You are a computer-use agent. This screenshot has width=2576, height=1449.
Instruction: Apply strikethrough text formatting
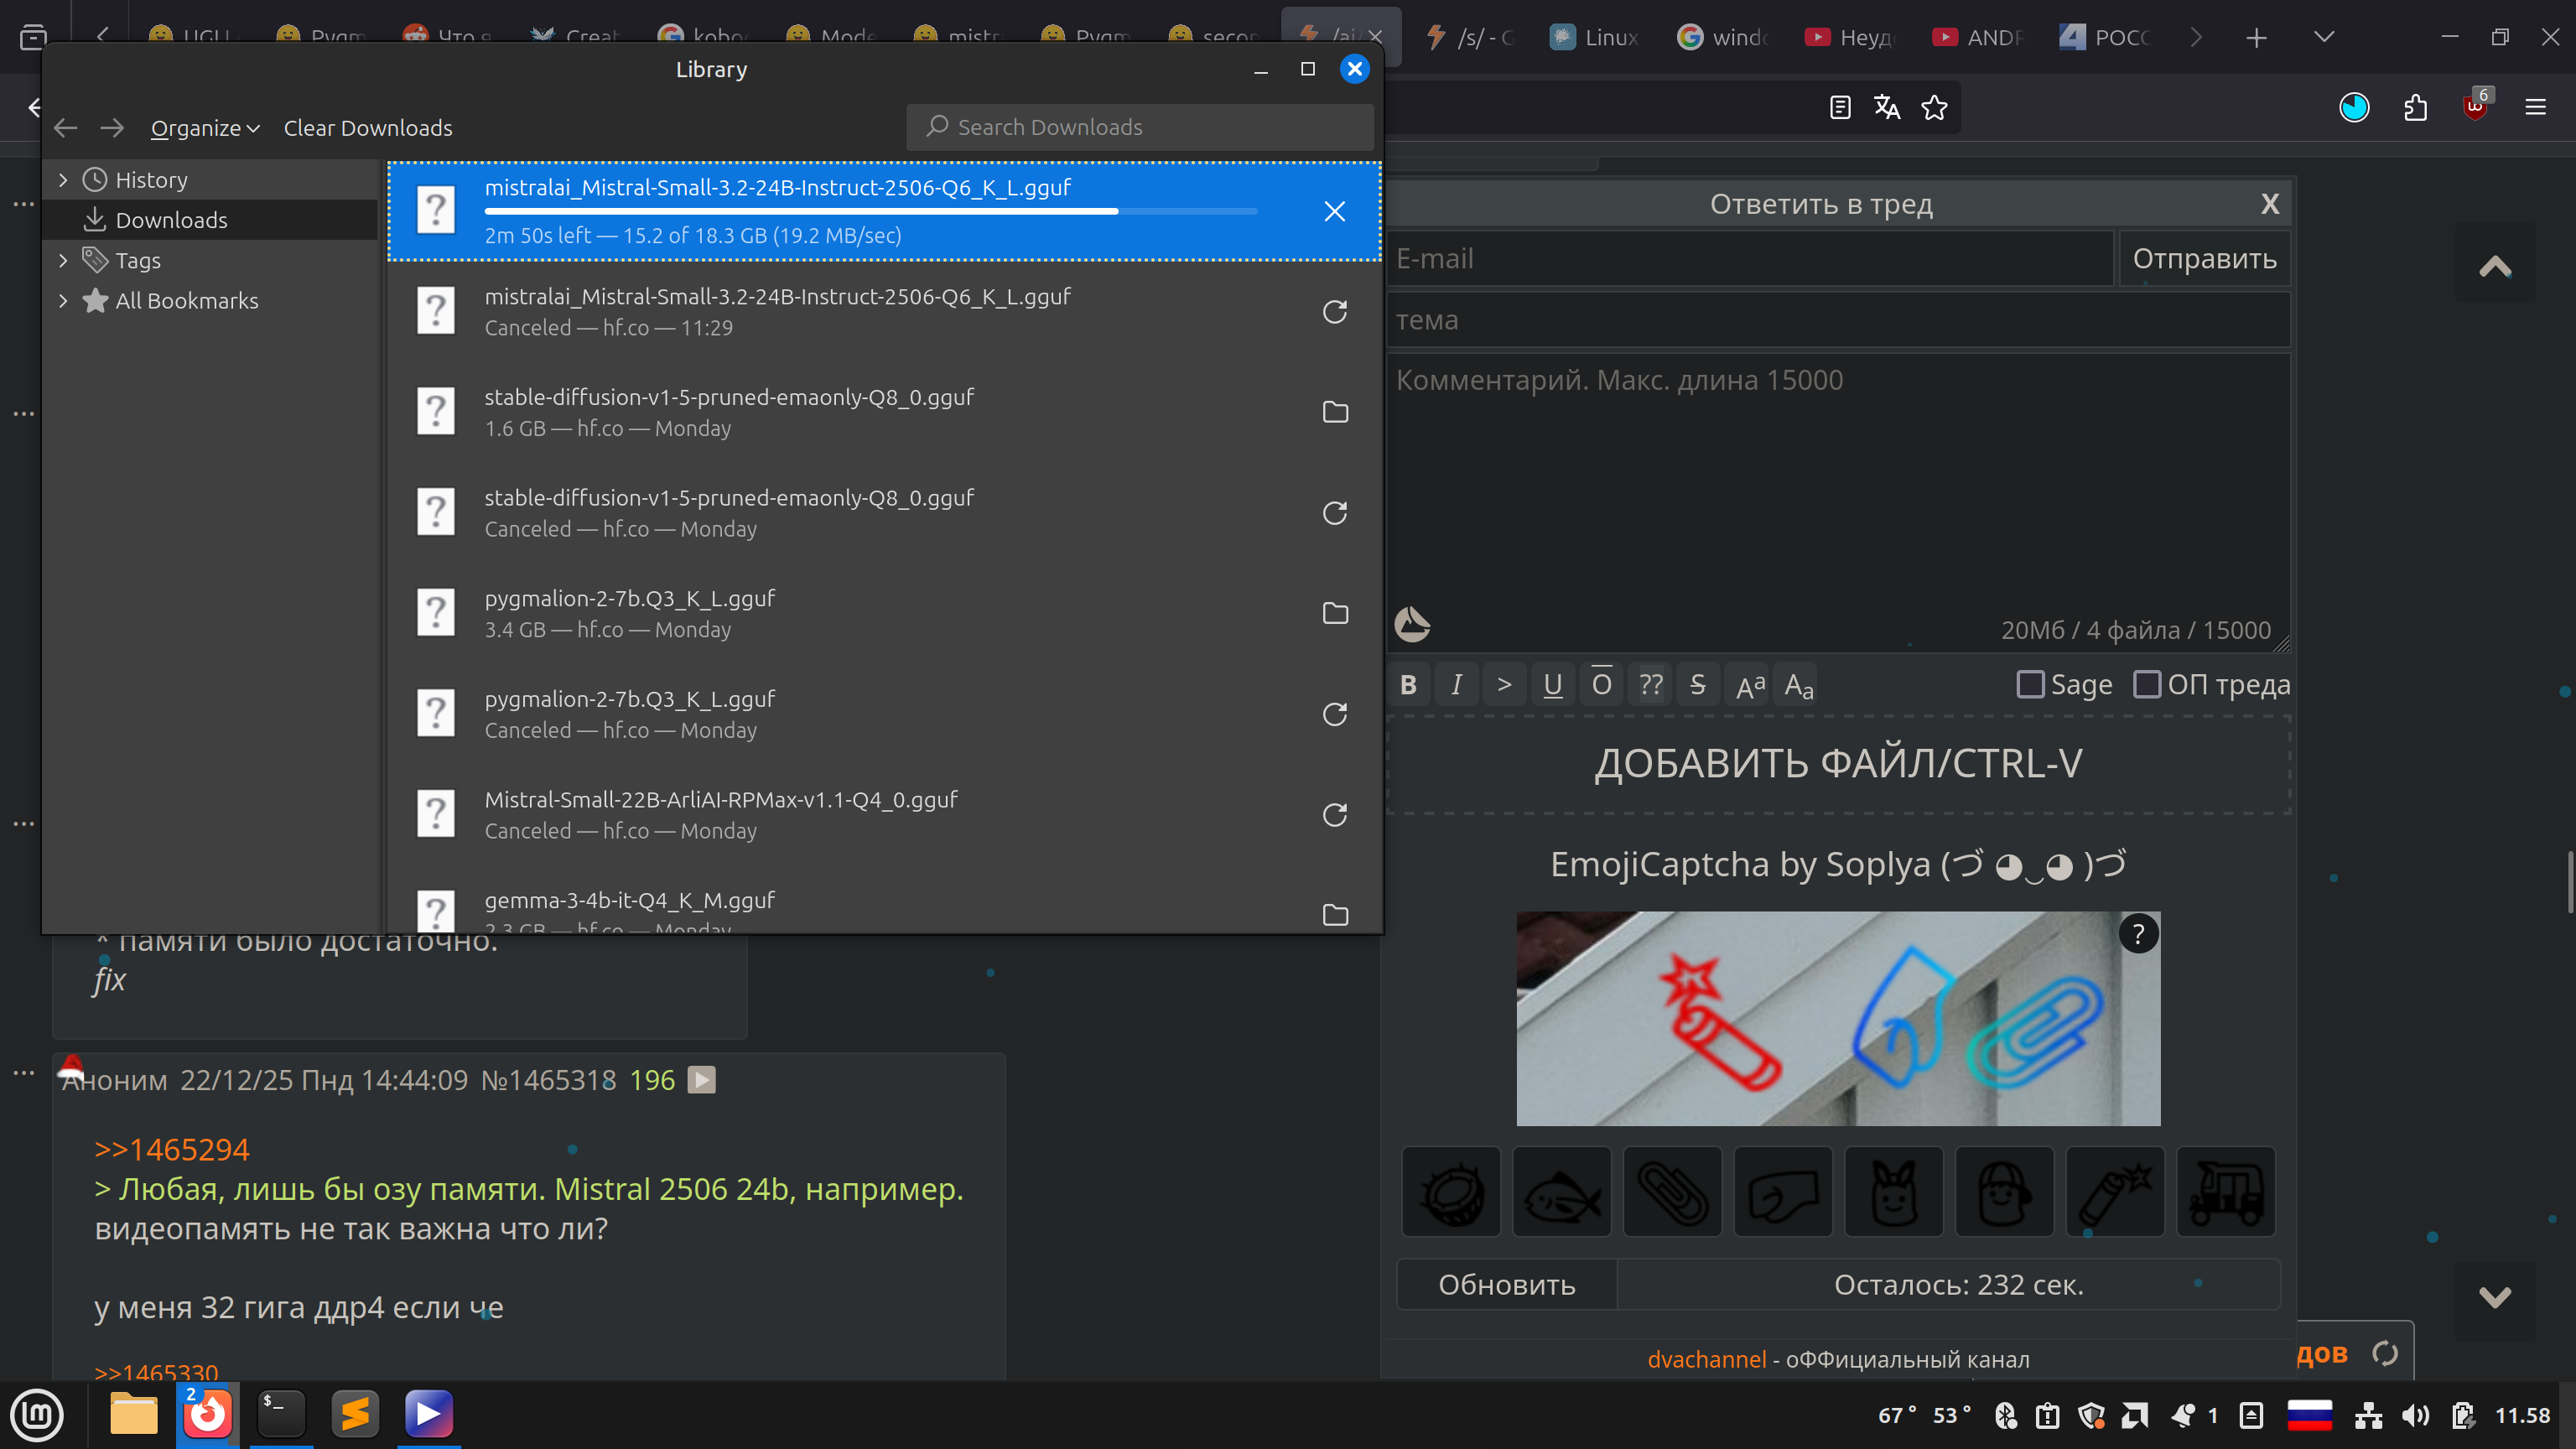pyautogui.click(x=1697, y=685)
